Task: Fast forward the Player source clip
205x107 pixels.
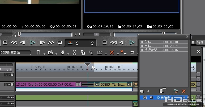Action: (51, 42)
